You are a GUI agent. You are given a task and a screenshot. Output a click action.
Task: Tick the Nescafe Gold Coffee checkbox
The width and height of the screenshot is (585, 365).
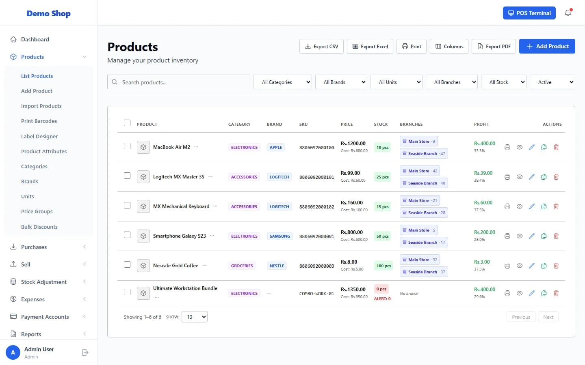(x=127, y=264)
